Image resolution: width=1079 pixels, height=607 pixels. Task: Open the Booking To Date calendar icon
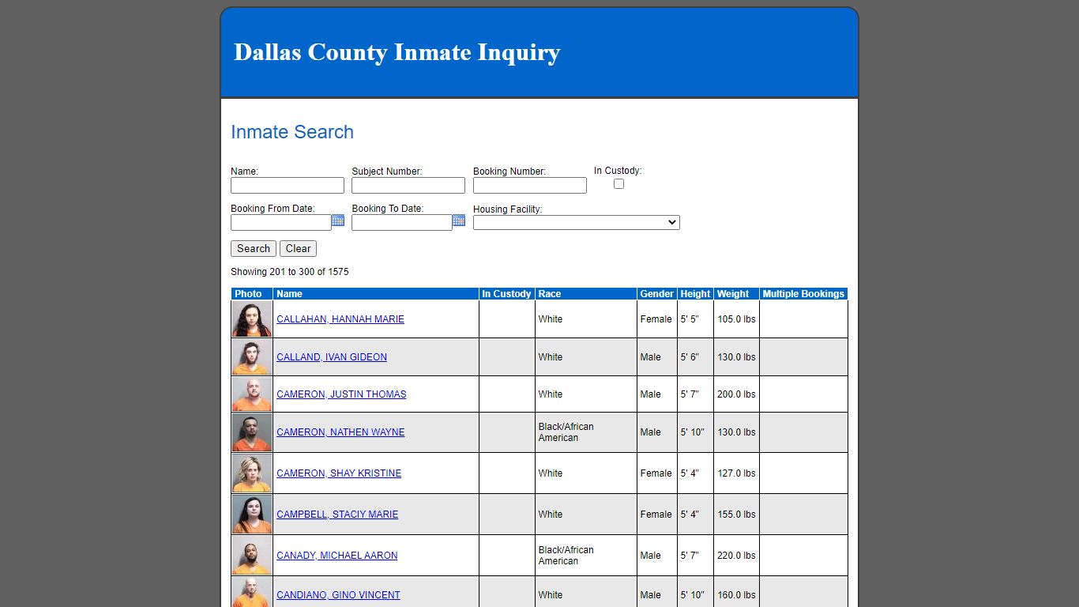(459, 221)
